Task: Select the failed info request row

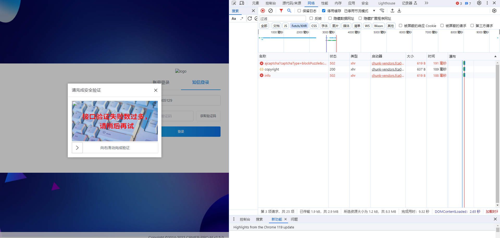Action: [377, 75]
